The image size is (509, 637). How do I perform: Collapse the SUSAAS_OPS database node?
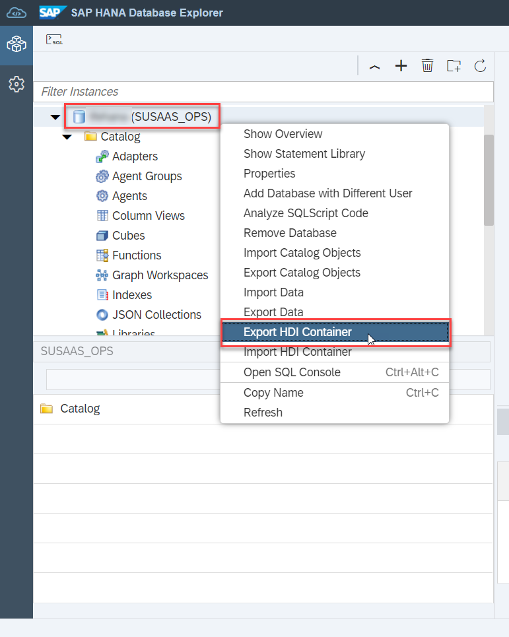click(55, 117)
